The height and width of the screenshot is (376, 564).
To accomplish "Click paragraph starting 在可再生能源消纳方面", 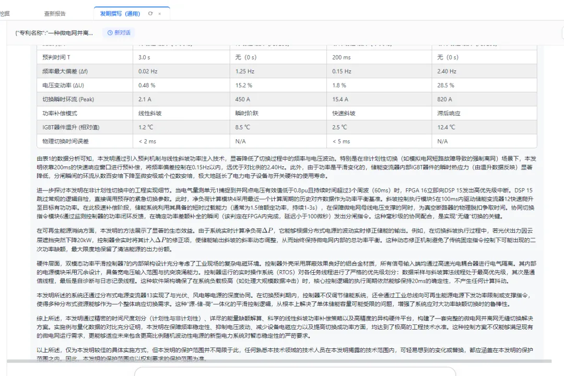I will [x=286, y=240].
